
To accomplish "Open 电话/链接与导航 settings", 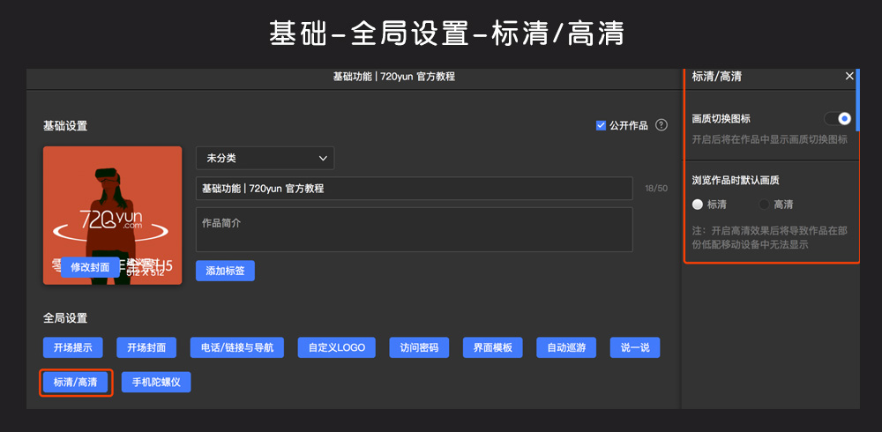I will tap(236, 347).
